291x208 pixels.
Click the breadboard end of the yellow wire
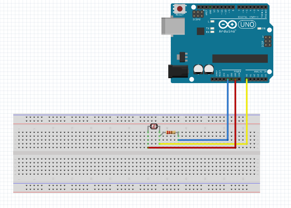[x=159, y=144]
